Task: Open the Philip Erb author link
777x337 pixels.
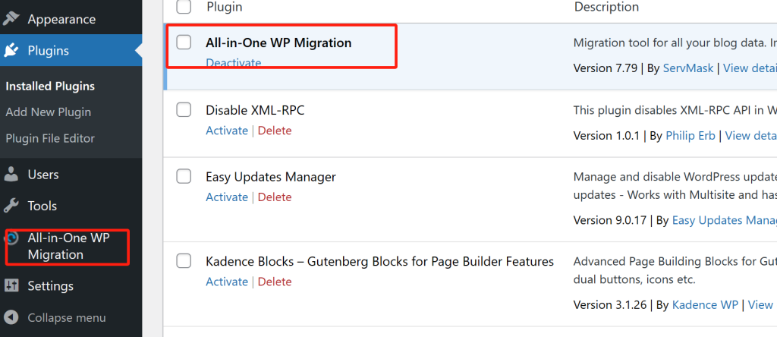Action: point(690,135)
